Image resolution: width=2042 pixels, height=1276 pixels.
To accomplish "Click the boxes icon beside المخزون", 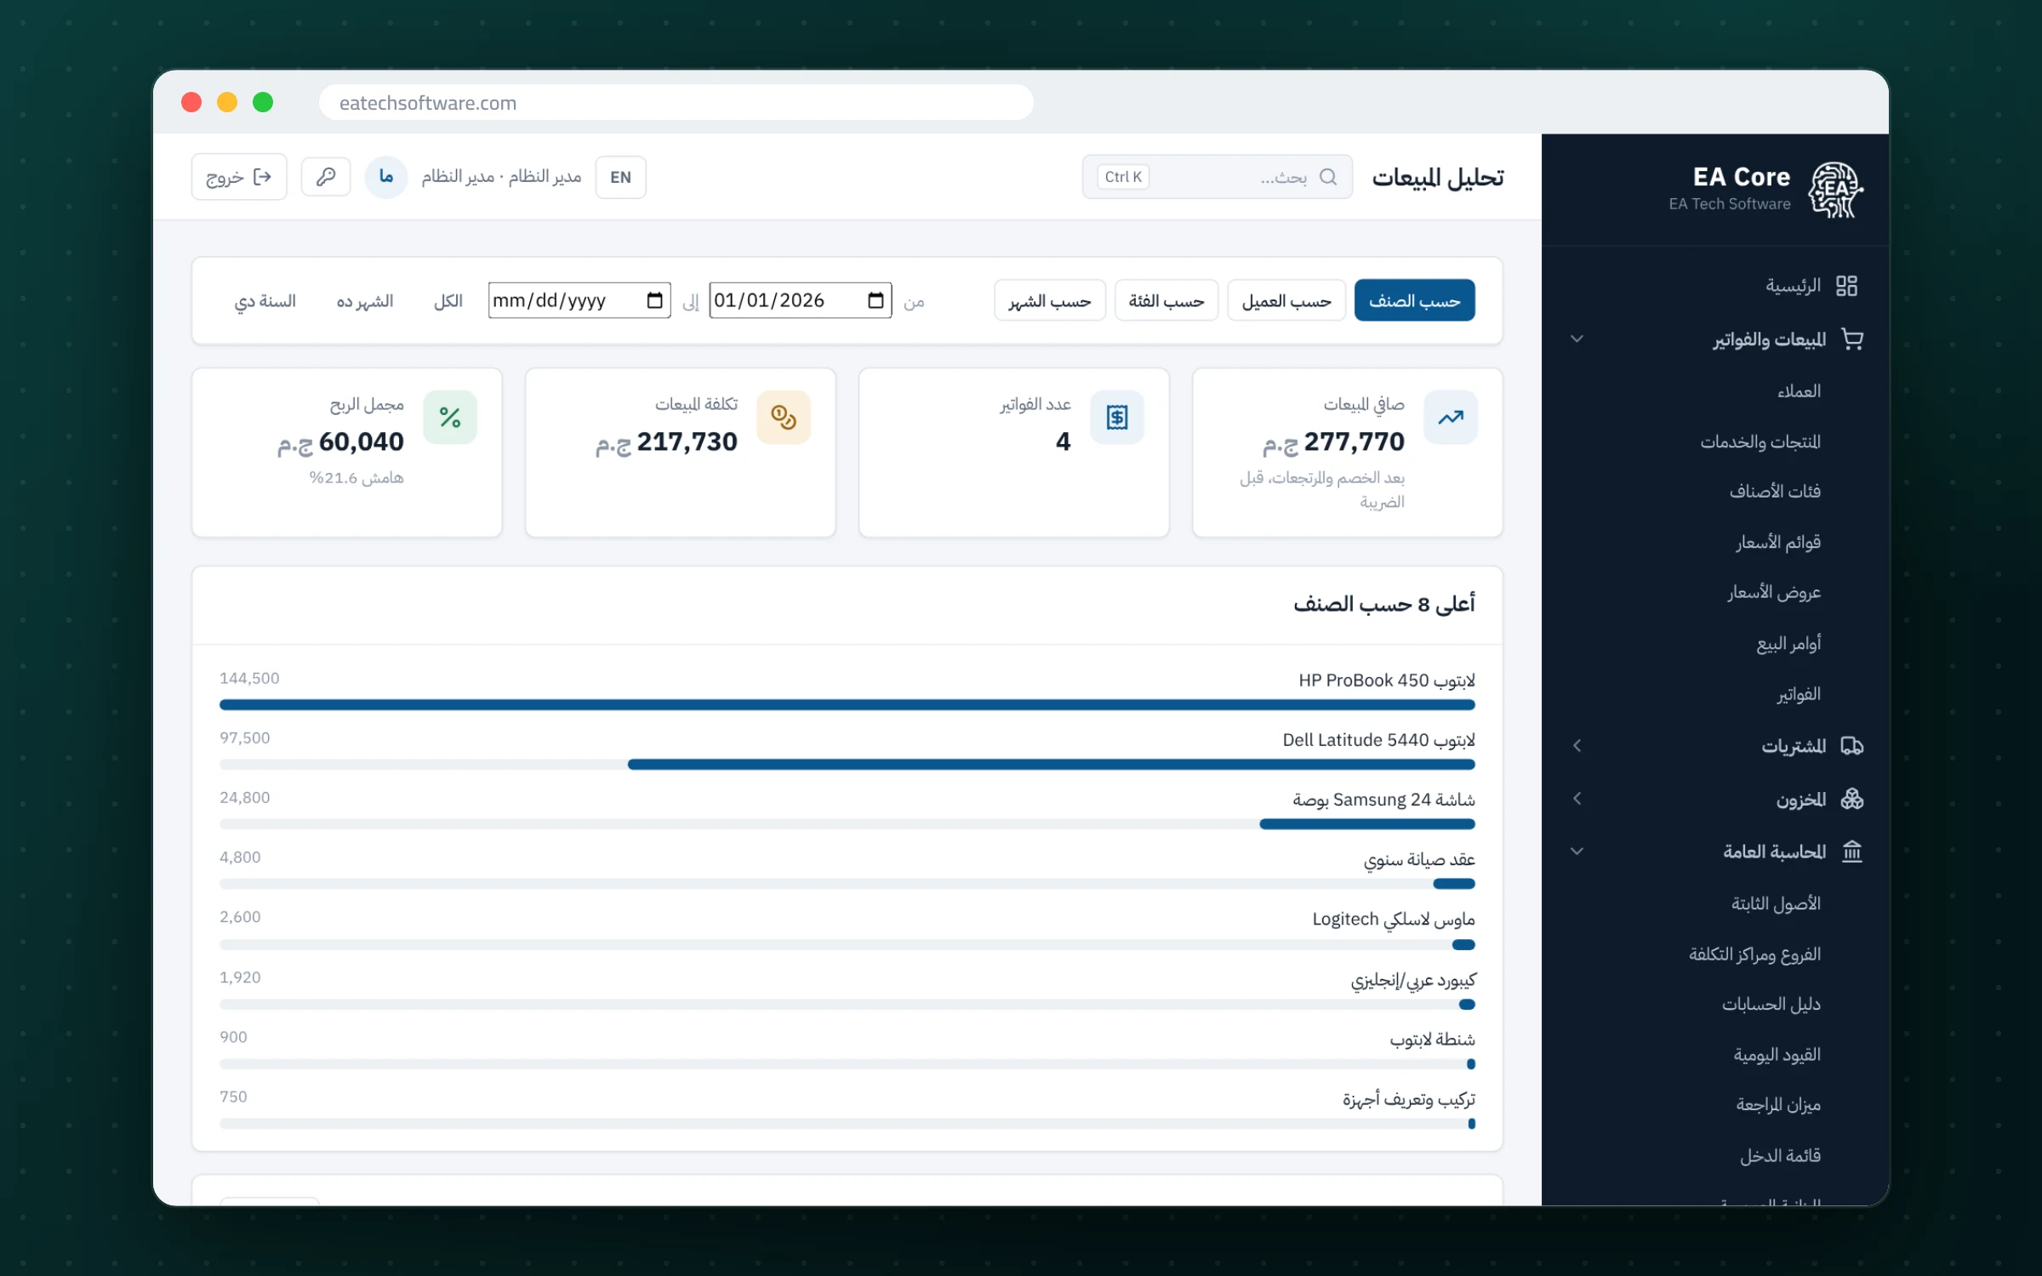I will coord(1851,799).
